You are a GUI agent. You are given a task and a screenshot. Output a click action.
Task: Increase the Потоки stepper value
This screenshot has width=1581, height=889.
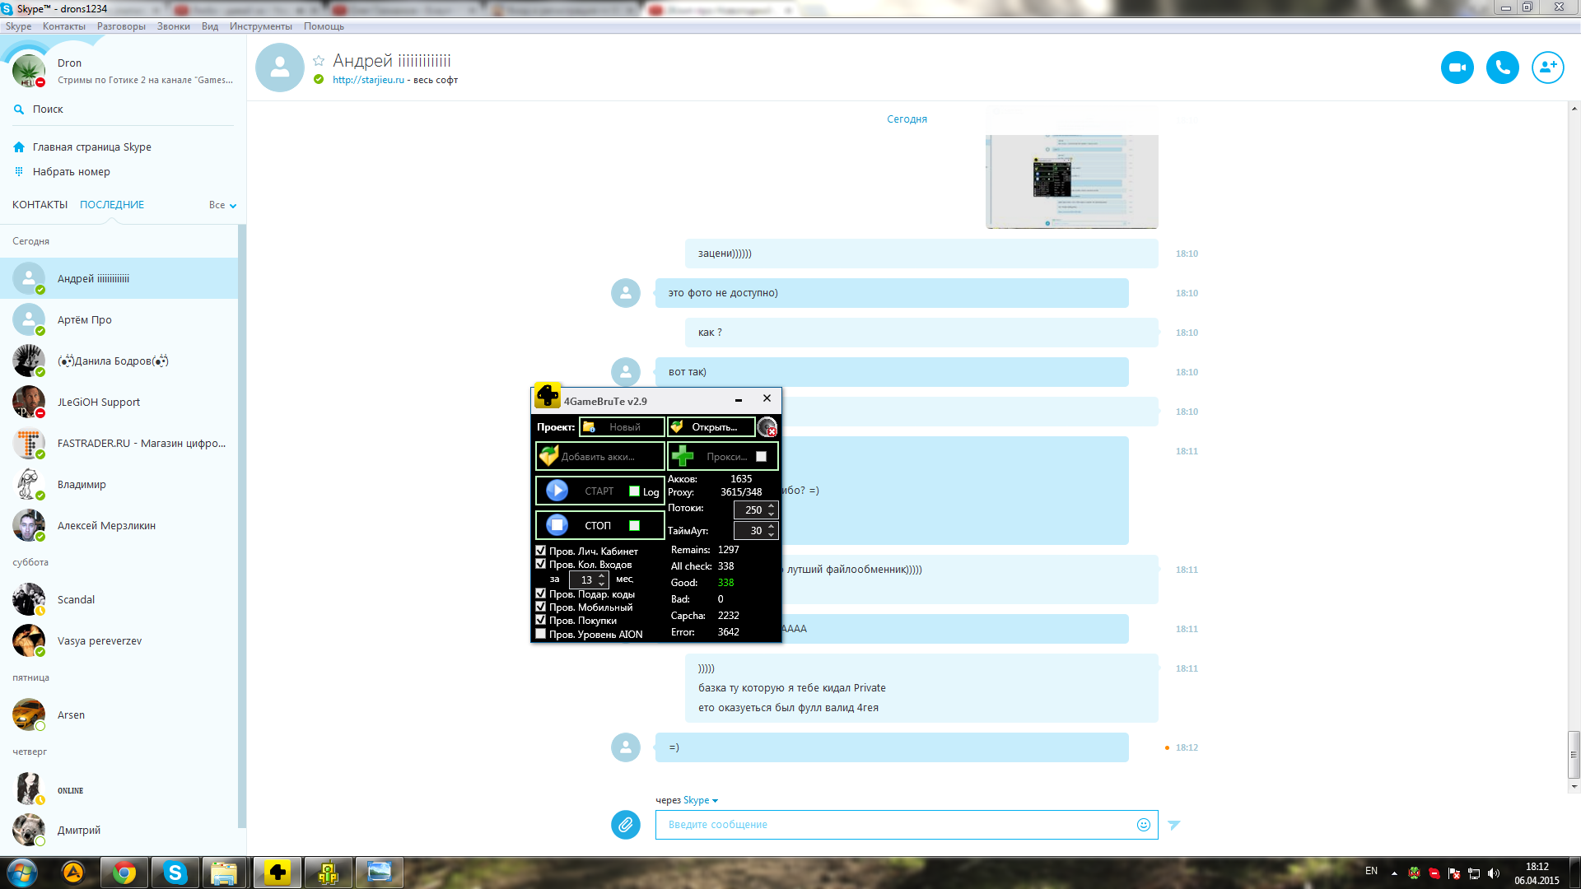click(772, 505)
